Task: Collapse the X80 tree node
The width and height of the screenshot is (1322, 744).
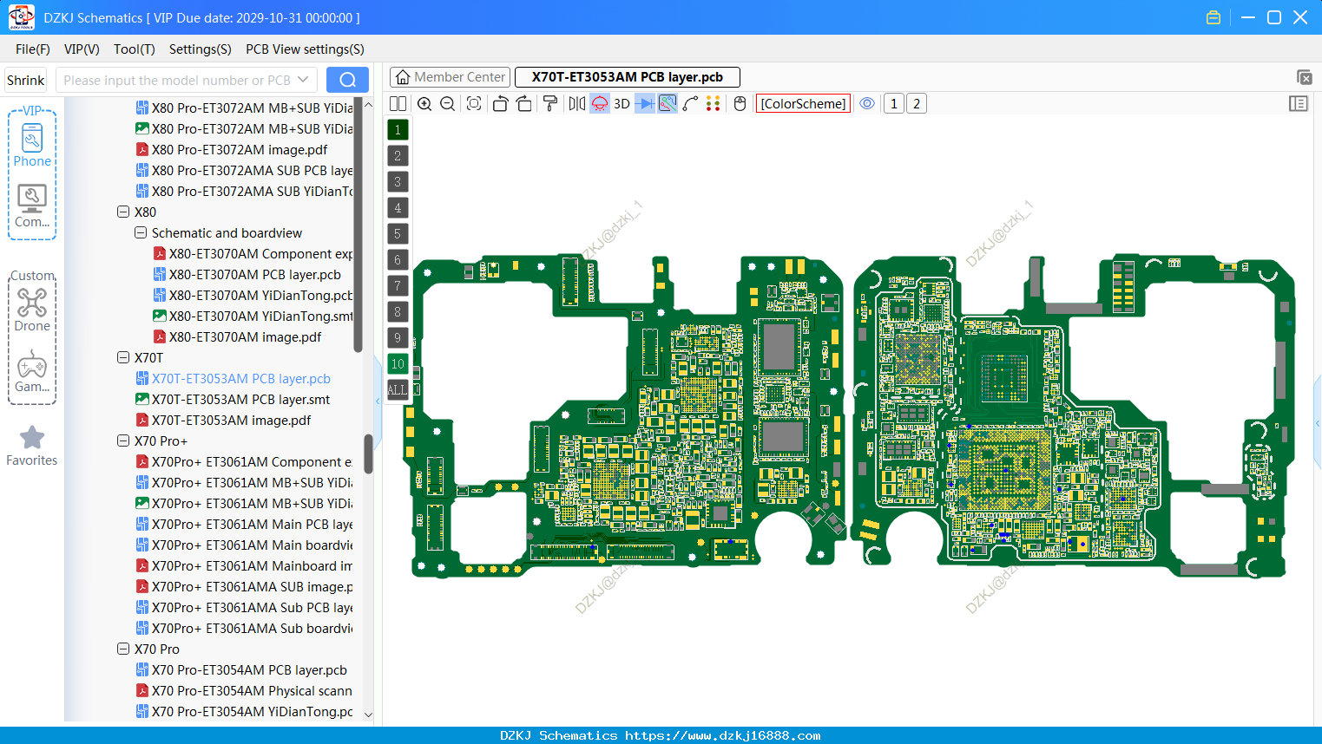Action: tap(123, 212)
